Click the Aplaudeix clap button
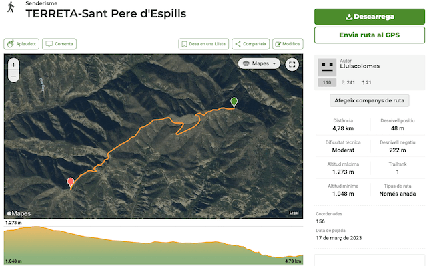427x266 pixels. 21,44
